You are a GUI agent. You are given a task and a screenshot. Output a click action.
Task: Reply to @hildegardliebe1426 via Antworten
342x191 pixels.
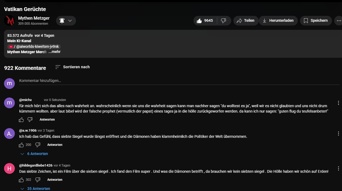[55, 180]
